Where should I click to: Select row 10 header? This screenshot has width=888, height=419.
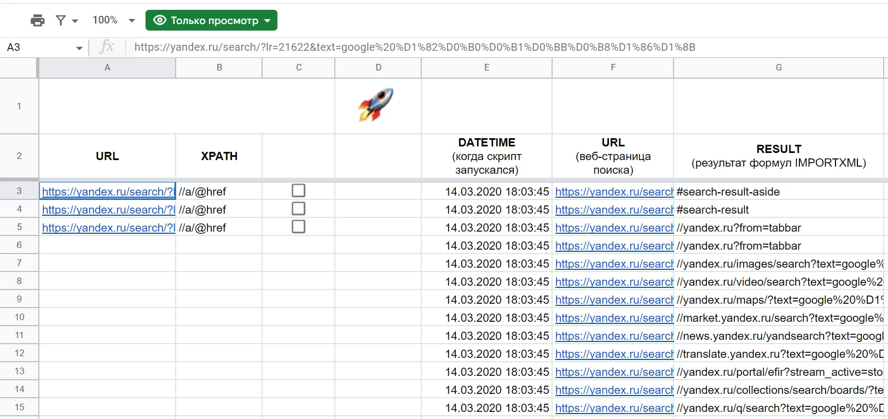tap(19, 317)
